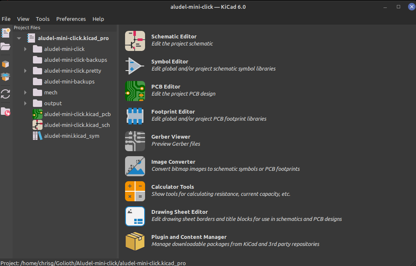This screenshot has width=416, height=266.
Task: Open the File menu
Action: (x=6, y=19)
